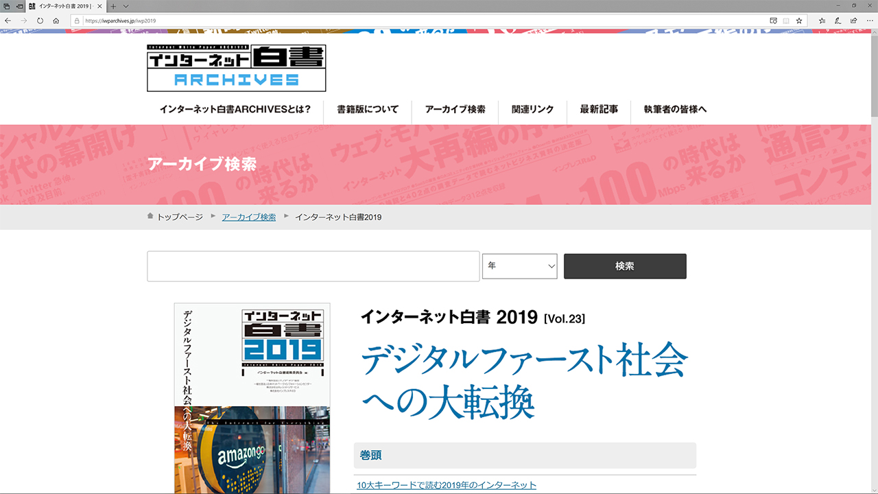Open 最新記事 menu item

[599, 109]
